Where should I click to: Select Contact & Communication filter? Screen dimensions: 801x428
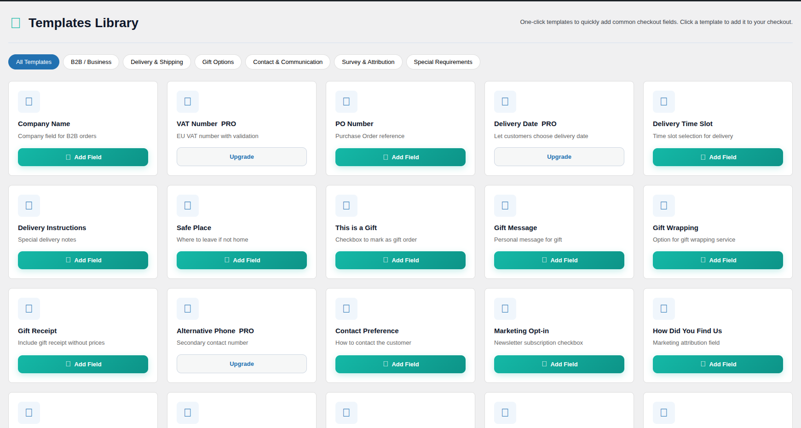pos(288,62)
